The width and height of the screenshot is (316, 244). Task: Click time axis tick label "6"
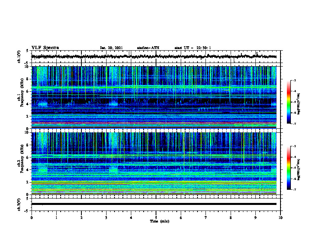(x=181, y=218)
